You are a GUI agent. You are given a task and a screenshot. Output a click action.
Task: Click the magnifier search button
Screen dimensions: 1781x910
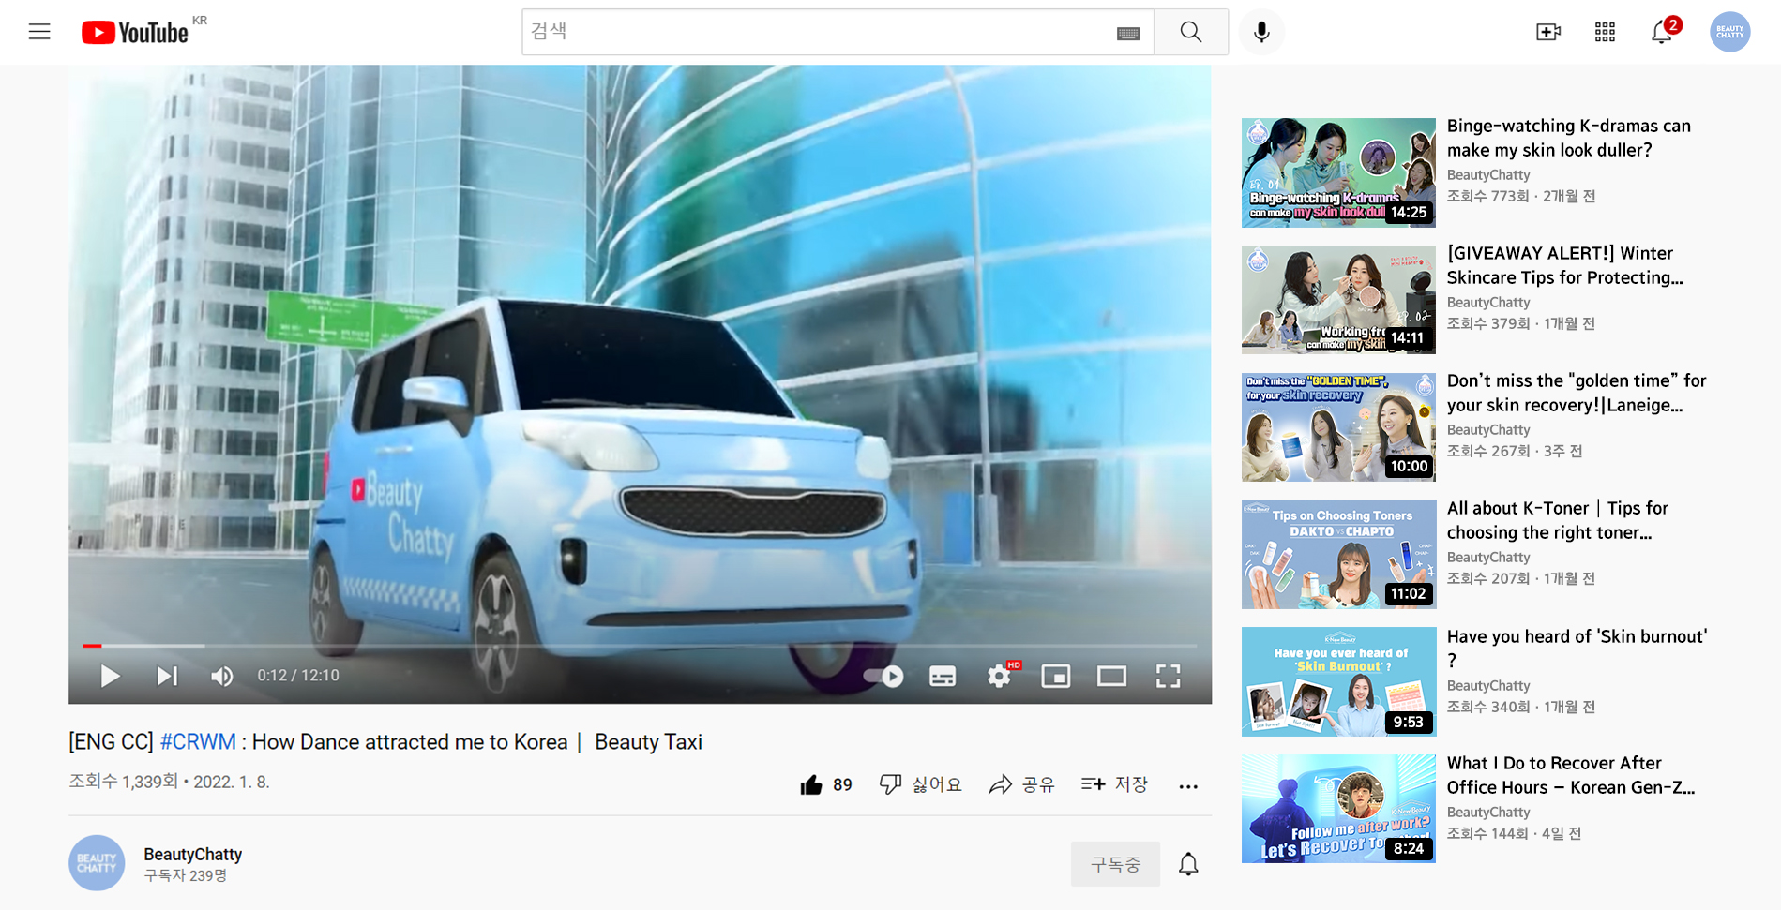point(1191,32)
